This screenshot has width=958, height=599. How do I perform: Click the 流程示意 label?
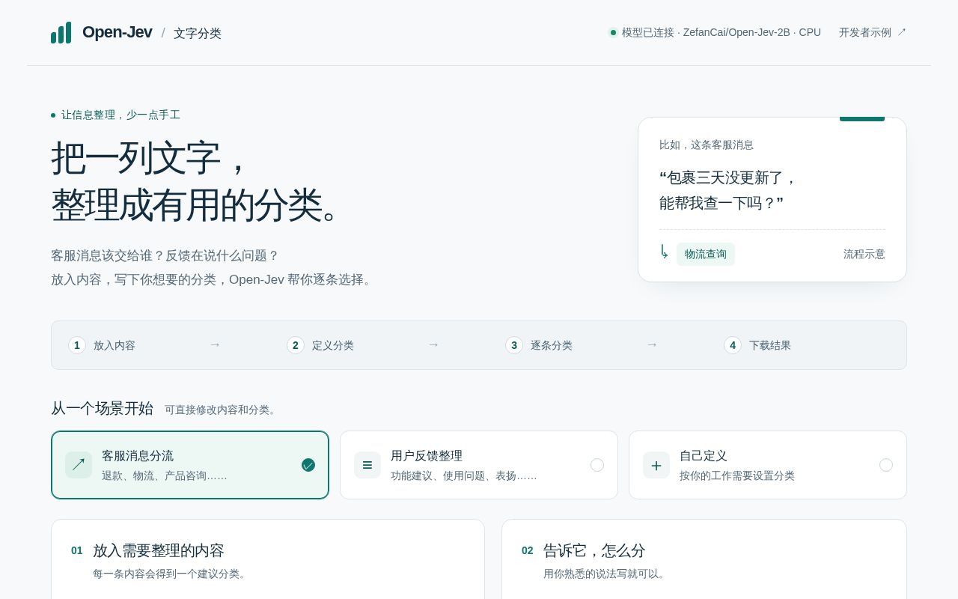(x=864, y=254)
